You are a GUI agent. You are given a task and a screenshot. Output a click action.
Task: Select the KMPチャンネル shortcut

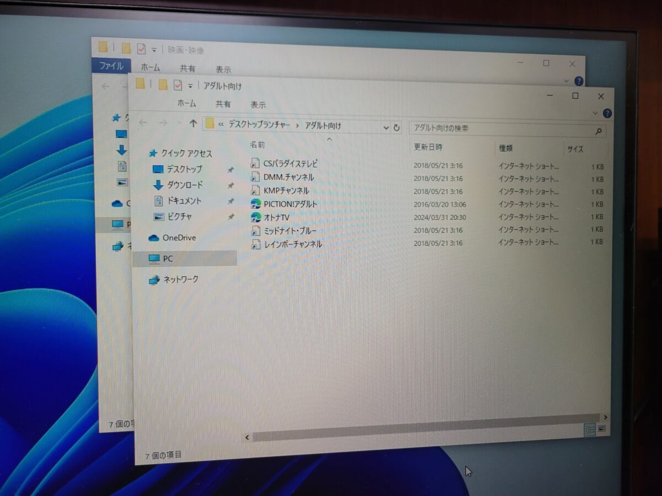(x=286, y=190)
